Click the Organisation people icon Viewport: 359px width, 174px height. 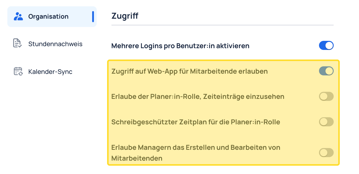point(18,16)
